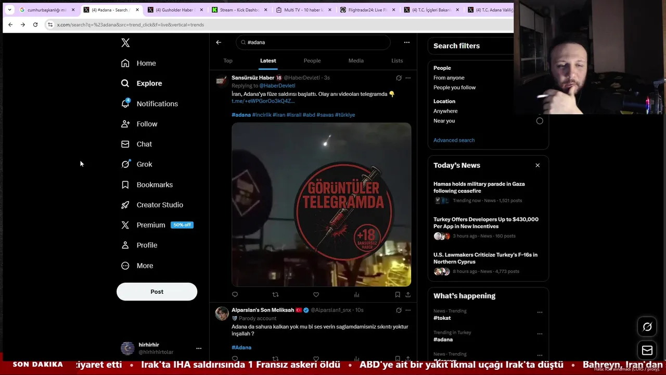Open Turkey Offers Developers news item
The width and height of the screenshot is (666, 375).
(x=488, y=227)
